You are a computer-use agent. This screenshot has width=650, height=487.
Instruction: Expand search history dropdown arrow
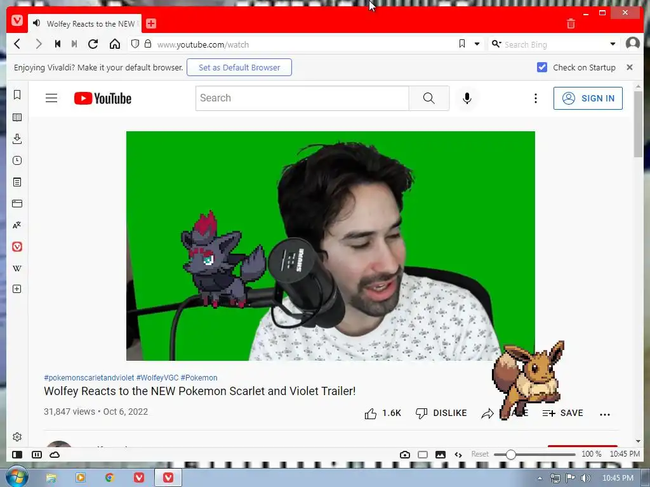point(613,44)
